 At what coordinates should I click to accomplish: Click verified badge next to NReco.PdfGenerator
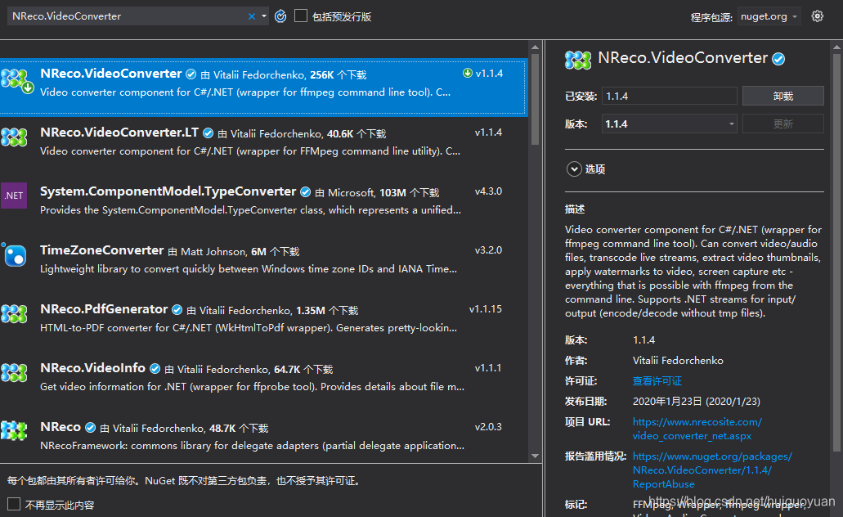(177, 310)
